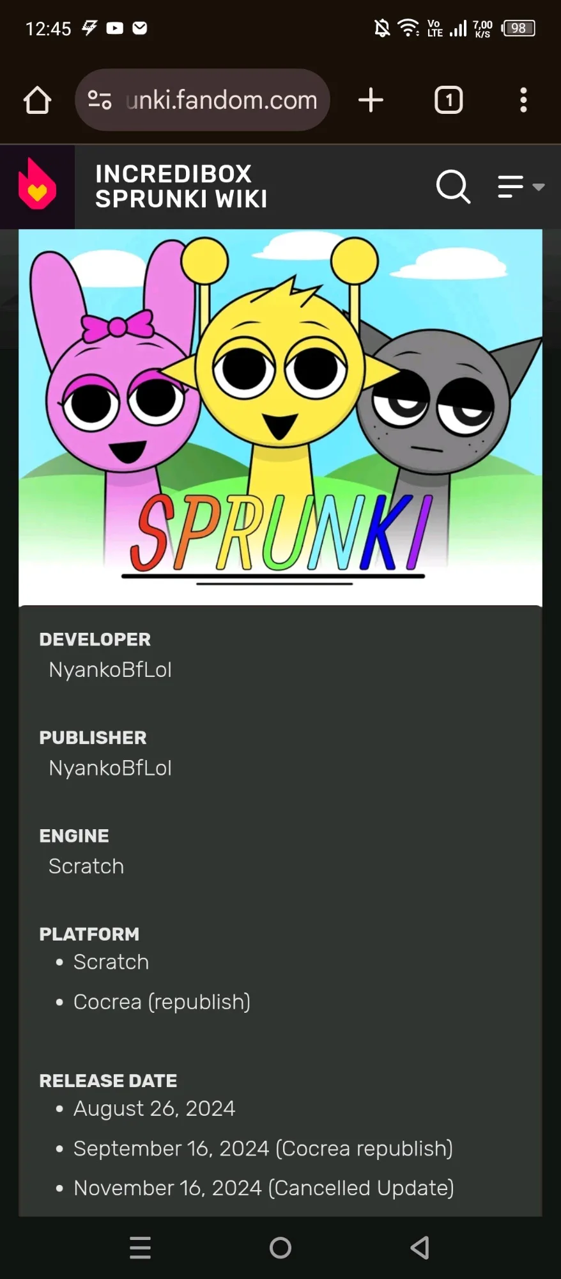
Task: Open the Incredibox Sprunki Wiki title link
Action: tap(181, 186)
